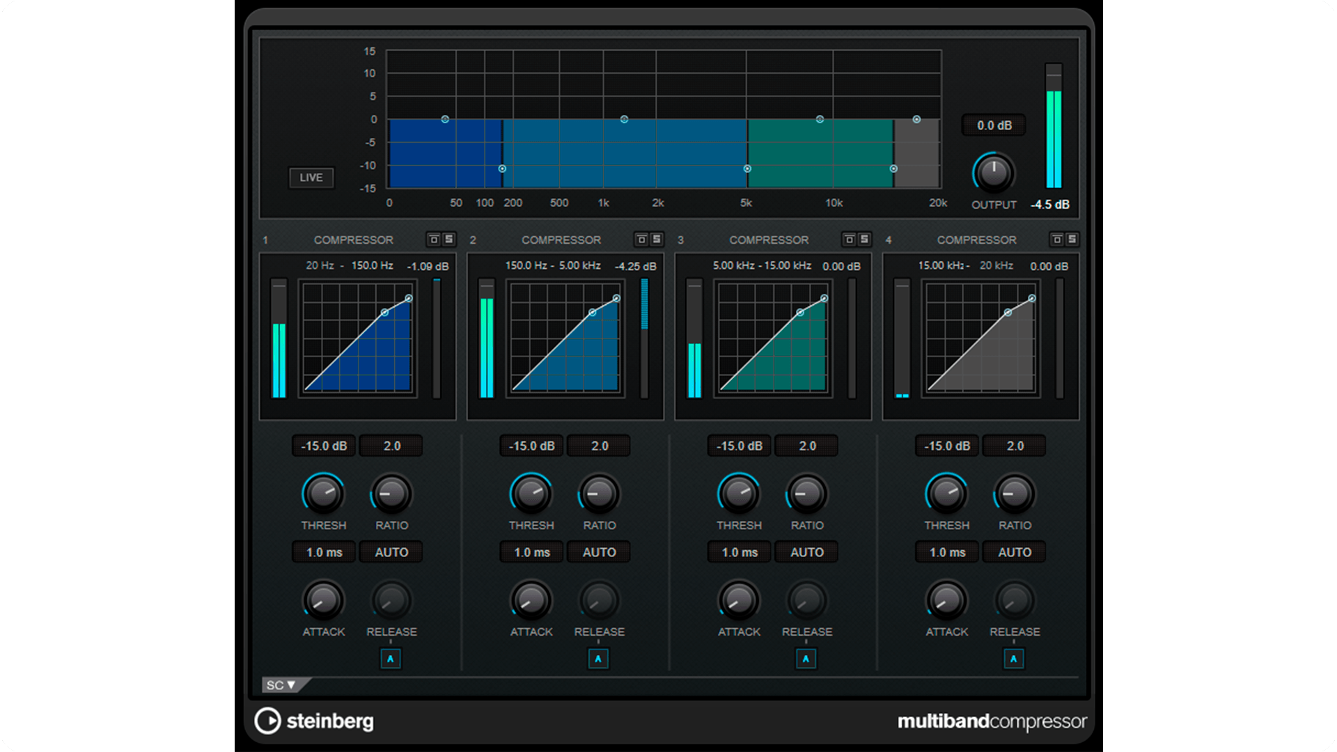Click band 1 ATTACK knob

coord(324,600)
